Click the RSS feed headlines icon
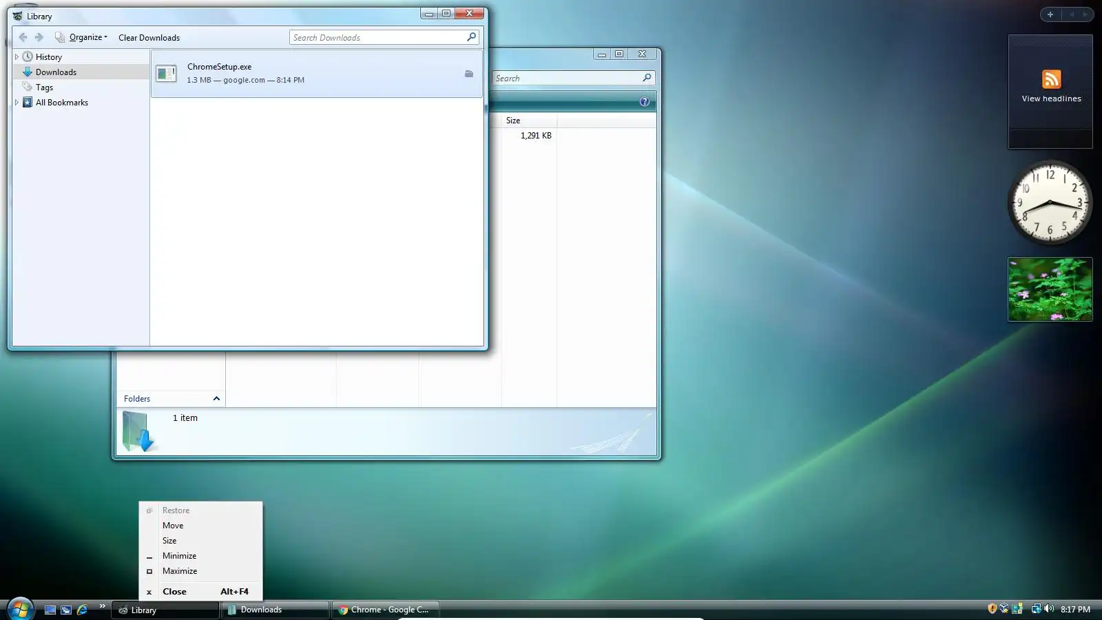1102x620 pixels. (1051, 79)
